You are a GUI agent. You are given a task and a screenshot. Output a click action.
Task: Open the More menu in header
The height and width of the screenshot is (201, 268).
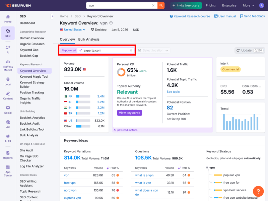[x=249, y=5]
